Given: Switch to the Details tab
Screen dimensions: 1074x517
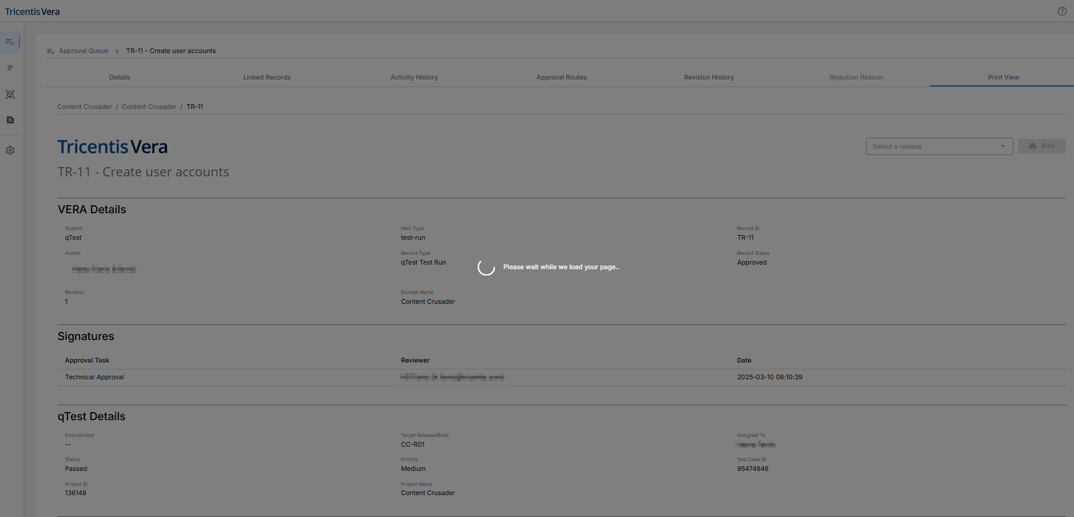Looking at the screenshot, I should (x=119, y=77).
